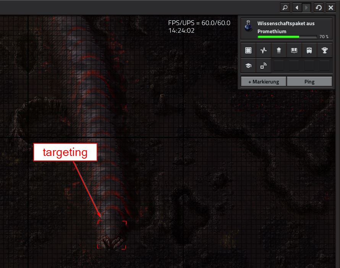Image resolution: width=340 pixels, height=268 pixels.
Task: Click the magnifier search icon
Action: pos(285,7)
